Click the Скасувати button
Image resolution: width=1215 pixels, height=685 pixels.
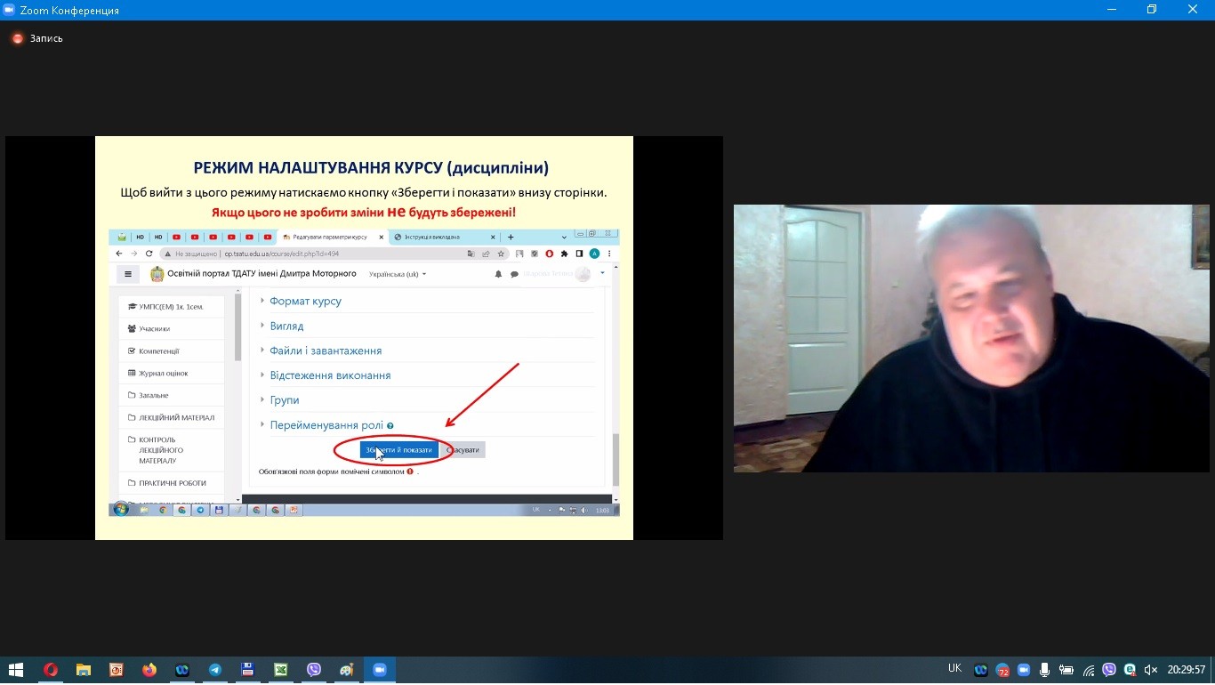click(x=463, y=450)
